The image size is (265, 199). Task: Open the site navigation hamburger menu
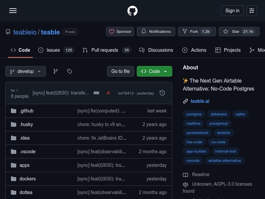[x=13, y=11]
